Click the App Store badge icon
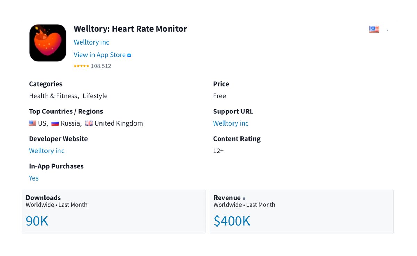 pyautogui.click(x=129, y=55)
